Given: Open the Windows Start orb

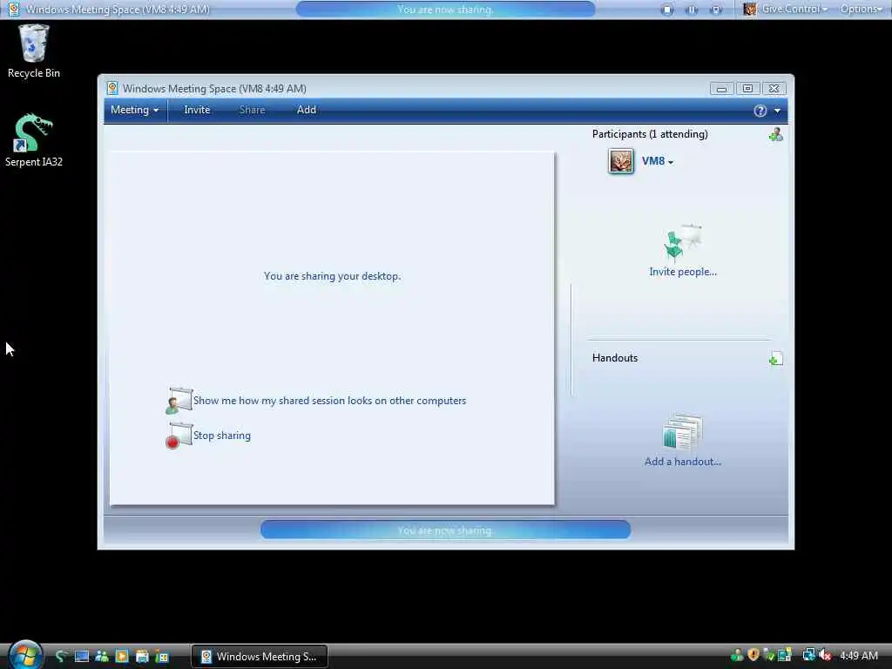Looking at the screenshot, I should [x=25, y=655].
